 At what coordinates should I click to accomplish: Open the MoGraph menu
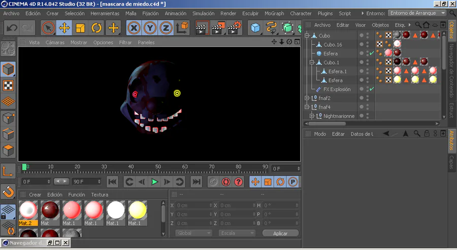tap(274, 13)
